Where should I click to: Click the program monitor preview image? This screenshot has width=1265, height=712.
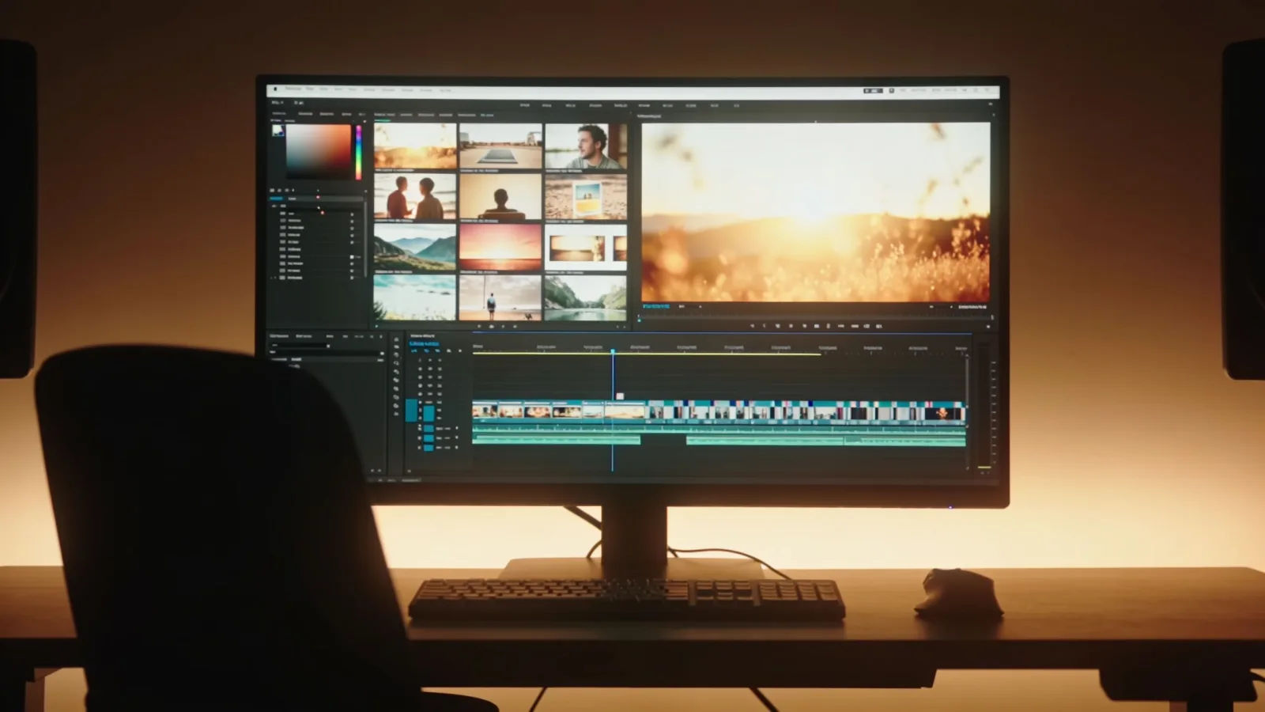[x=815, y=211]
